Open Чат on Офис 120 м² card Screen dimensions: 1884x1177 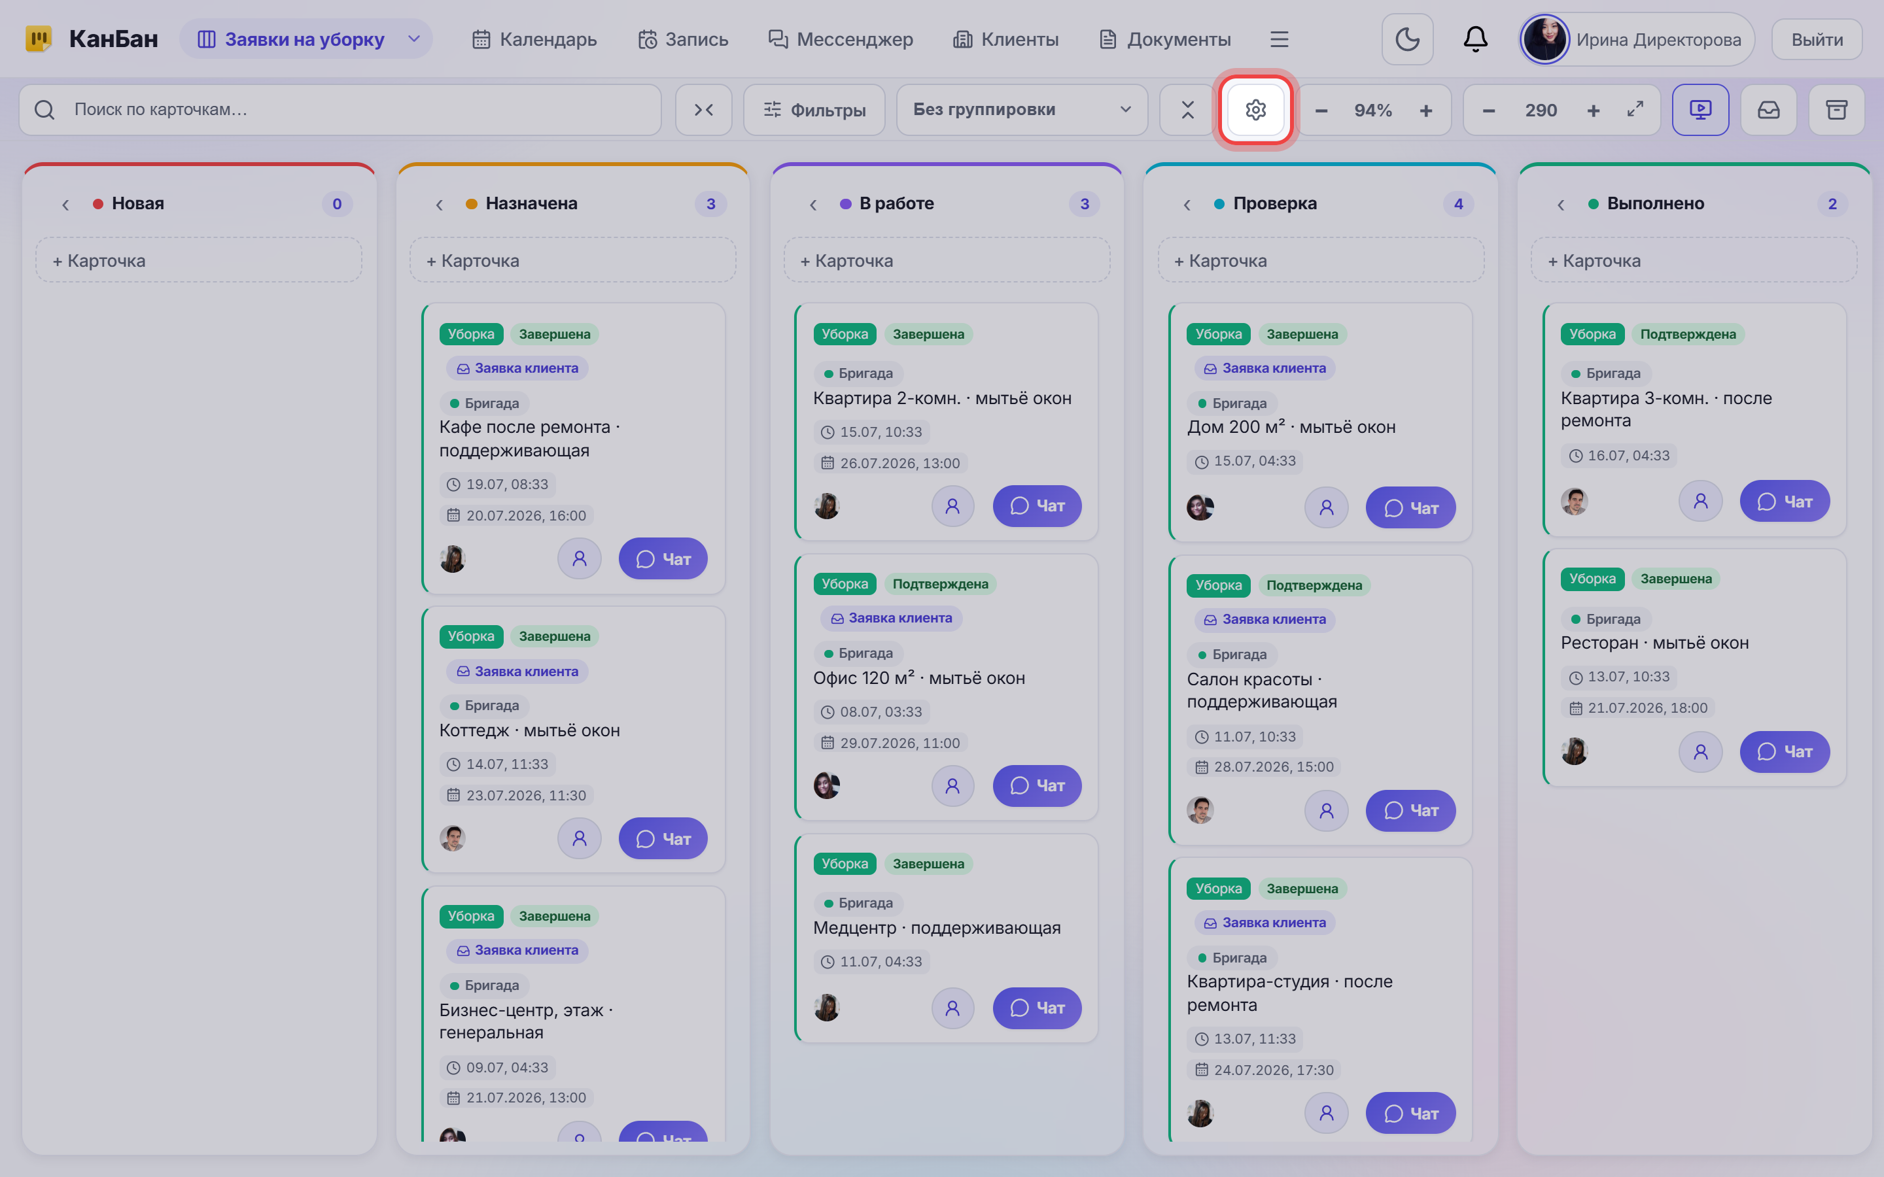(x=1036, y=785)
